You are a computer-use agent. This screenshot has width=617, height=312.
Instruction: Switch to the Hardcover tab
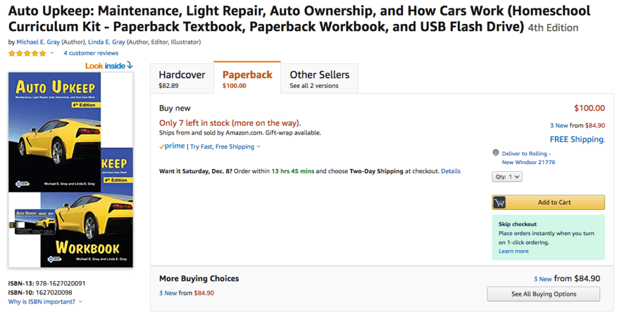(181, 79)
